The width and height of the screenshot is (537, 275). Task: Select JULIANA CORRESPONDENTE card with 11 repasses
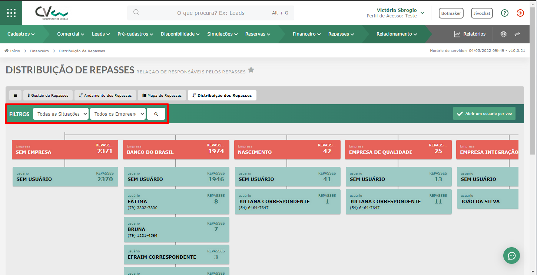point(399,202)
